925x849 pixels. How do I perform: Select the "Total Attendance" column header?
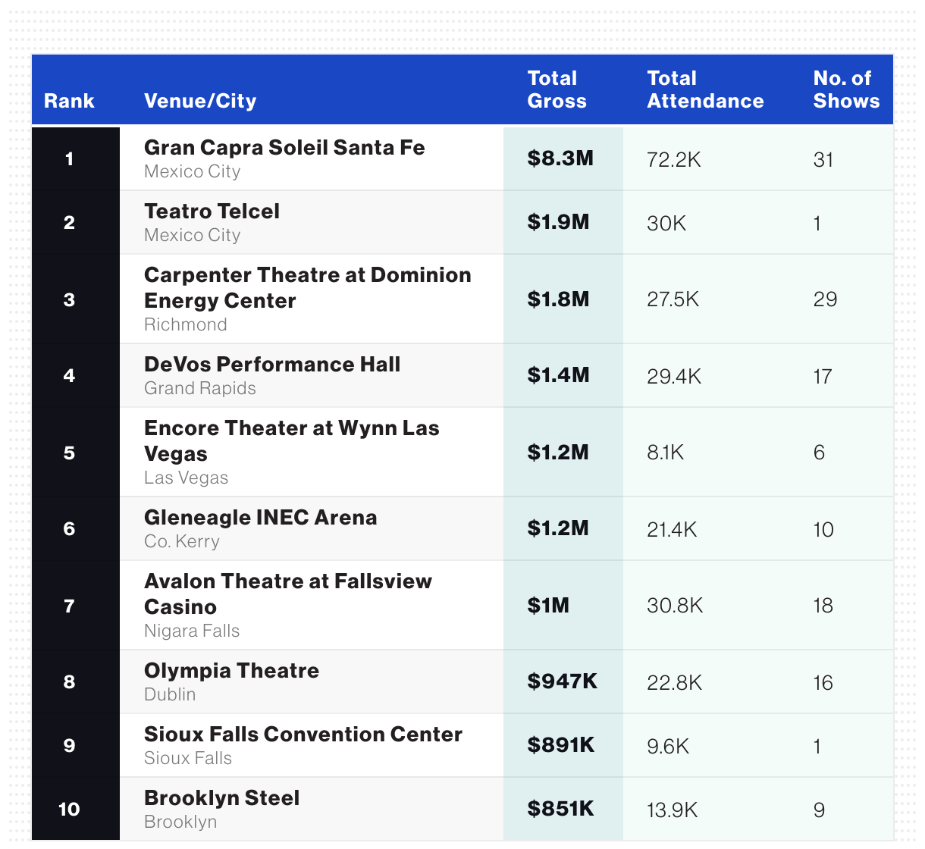click(705, 89)
